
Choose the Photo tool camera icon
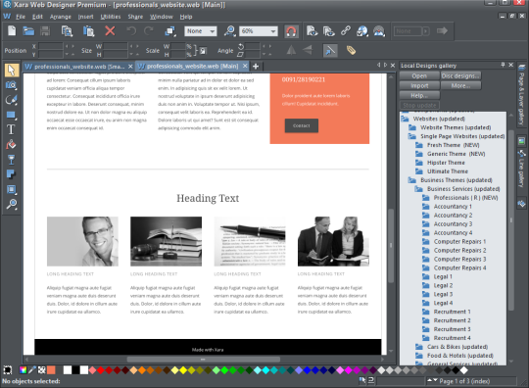(11, 85)
